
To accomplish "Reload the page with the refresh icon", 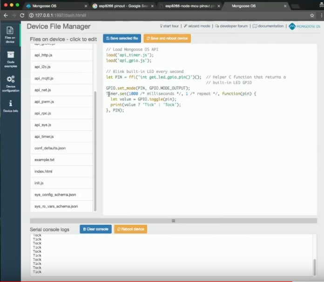I will (x=22, y=15).
